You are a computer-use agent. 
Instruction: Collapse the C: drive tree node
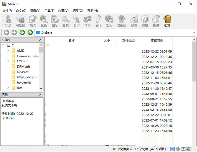point(3,45)
